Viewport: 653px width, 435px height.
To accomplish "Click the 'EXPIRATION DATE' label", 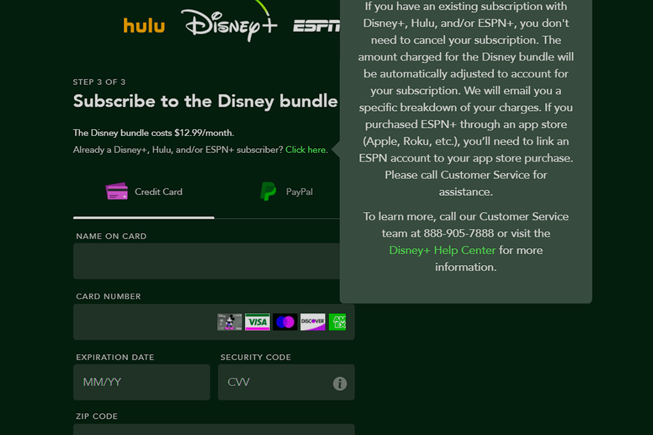I will [x=115, y=357].
